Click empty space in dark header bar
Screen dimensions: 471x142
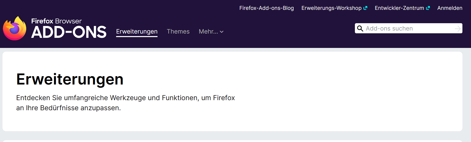288,32
